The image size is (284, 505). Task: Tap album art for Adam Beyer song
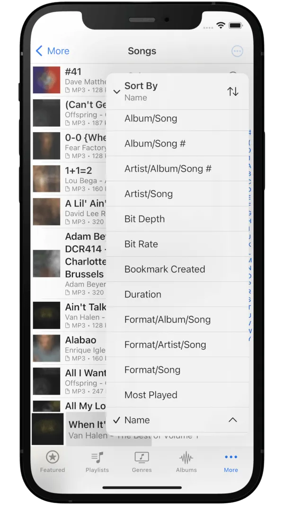coord(47,263)
